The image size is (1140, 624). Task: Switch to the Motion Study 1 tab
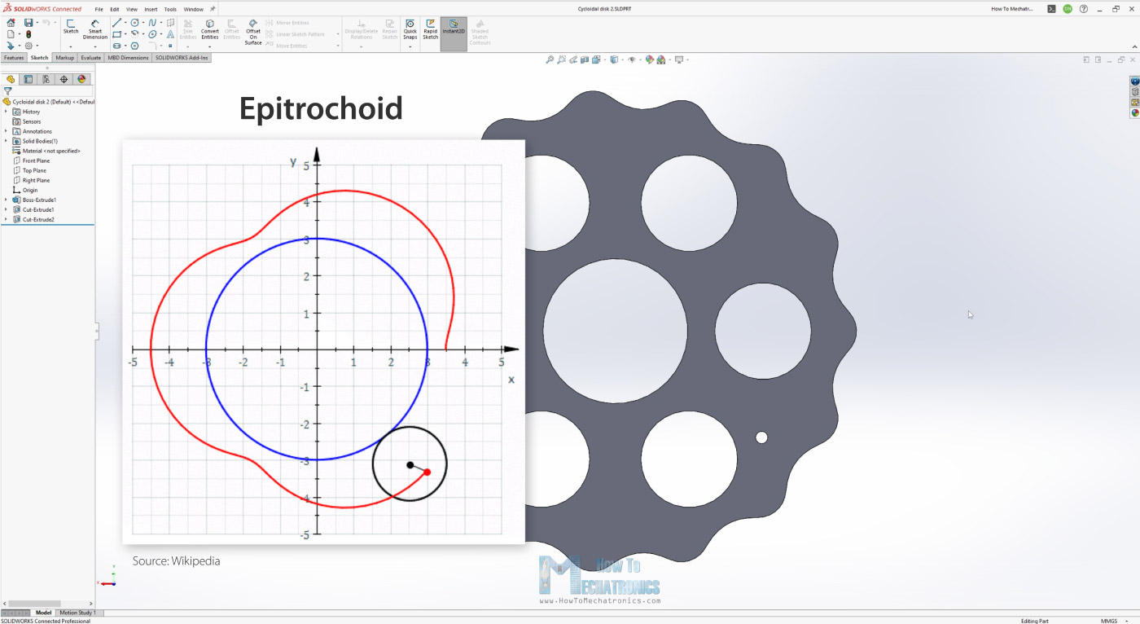click(77, 613)
